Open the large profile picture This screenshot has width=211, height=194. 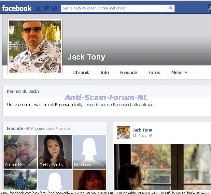click(x=35, y=46)
